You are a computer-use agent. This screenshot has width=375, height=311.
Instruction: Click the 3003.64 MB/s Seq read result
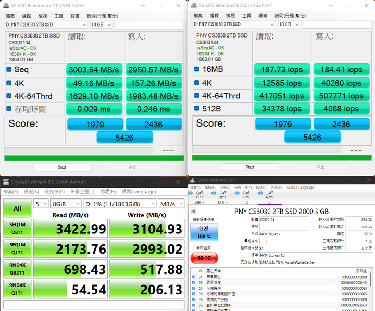pyautogui.click(x=94, y=70)
